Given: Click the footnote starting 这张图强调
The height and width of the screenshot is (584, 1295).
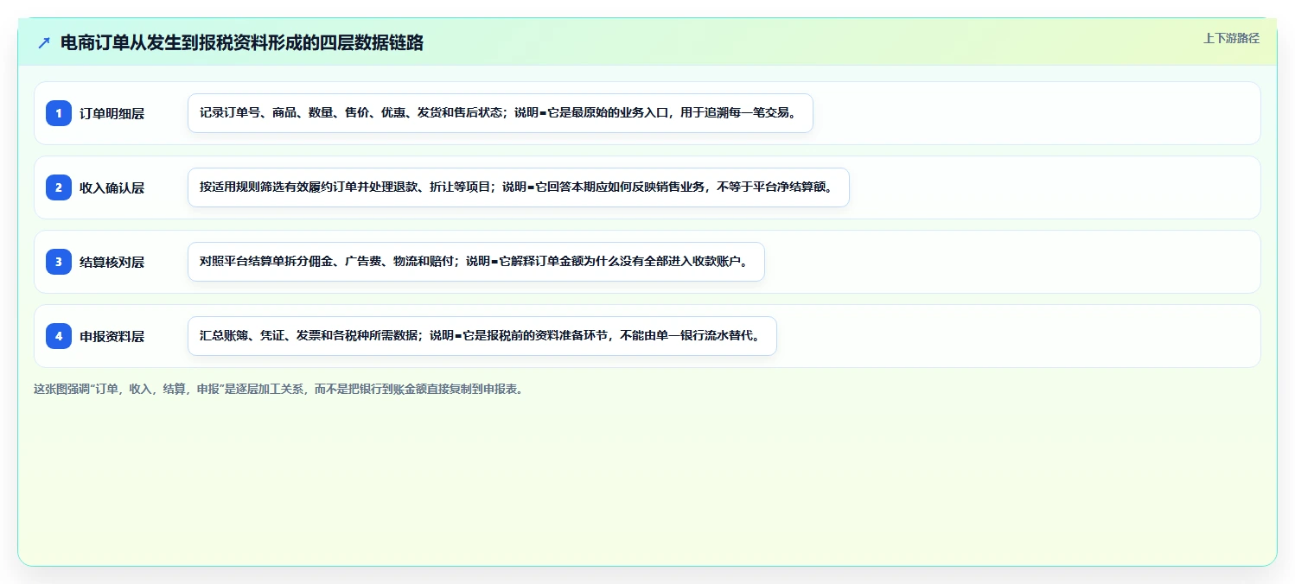Looking at the screenshot, I should [278, 390].
